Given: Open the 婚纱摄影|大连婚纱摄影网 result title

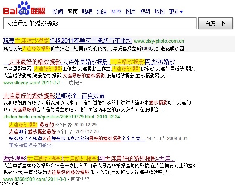Looking at the screenshot, I should point(89,159).
